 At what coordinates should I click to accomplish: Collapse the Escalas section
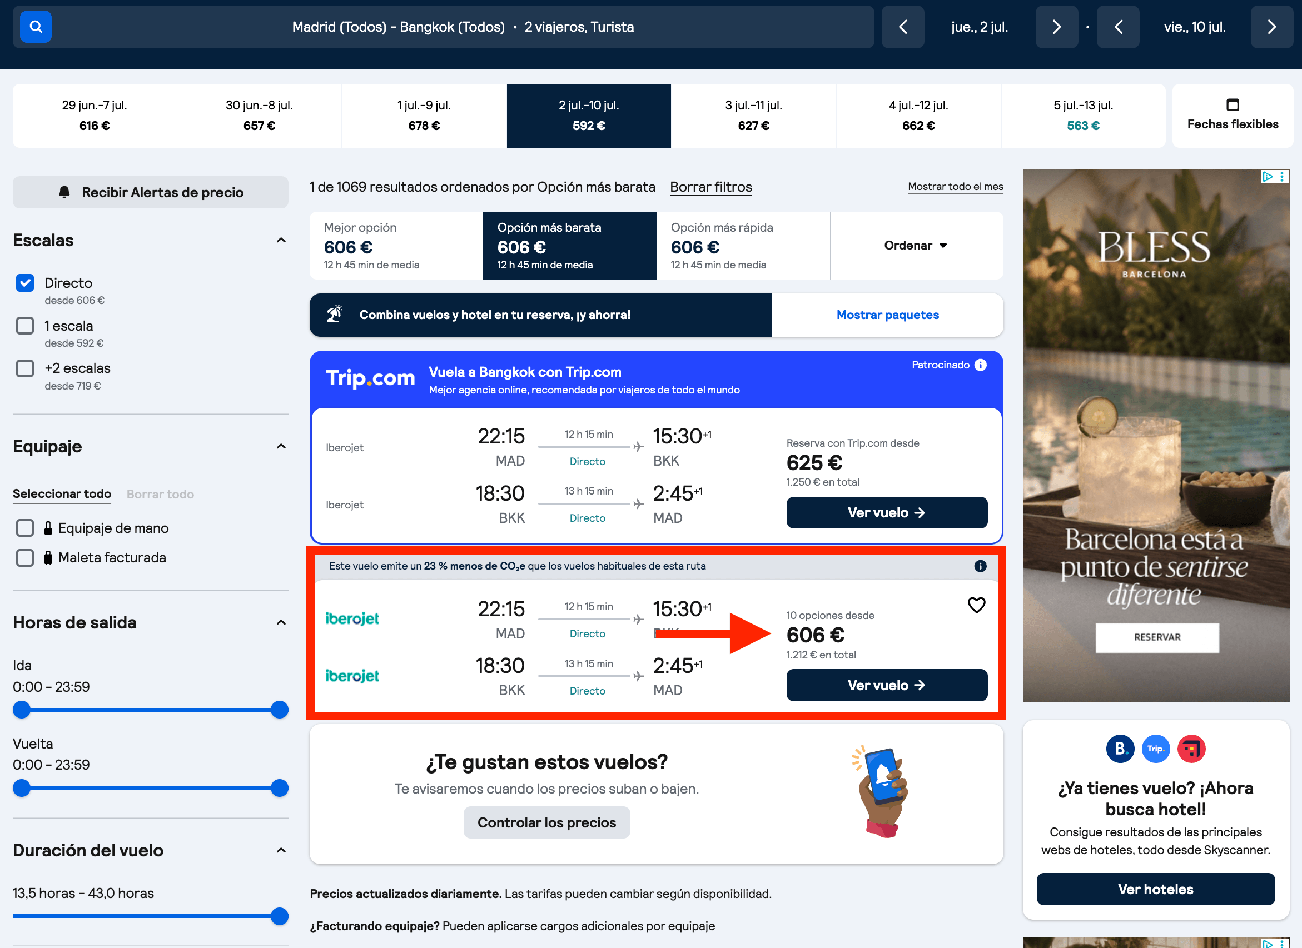(281, 241)
